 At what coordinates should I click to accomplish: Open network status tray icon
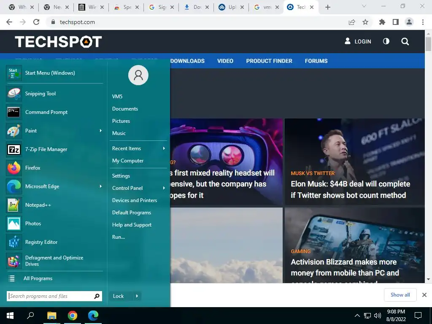tap(367, 316)
